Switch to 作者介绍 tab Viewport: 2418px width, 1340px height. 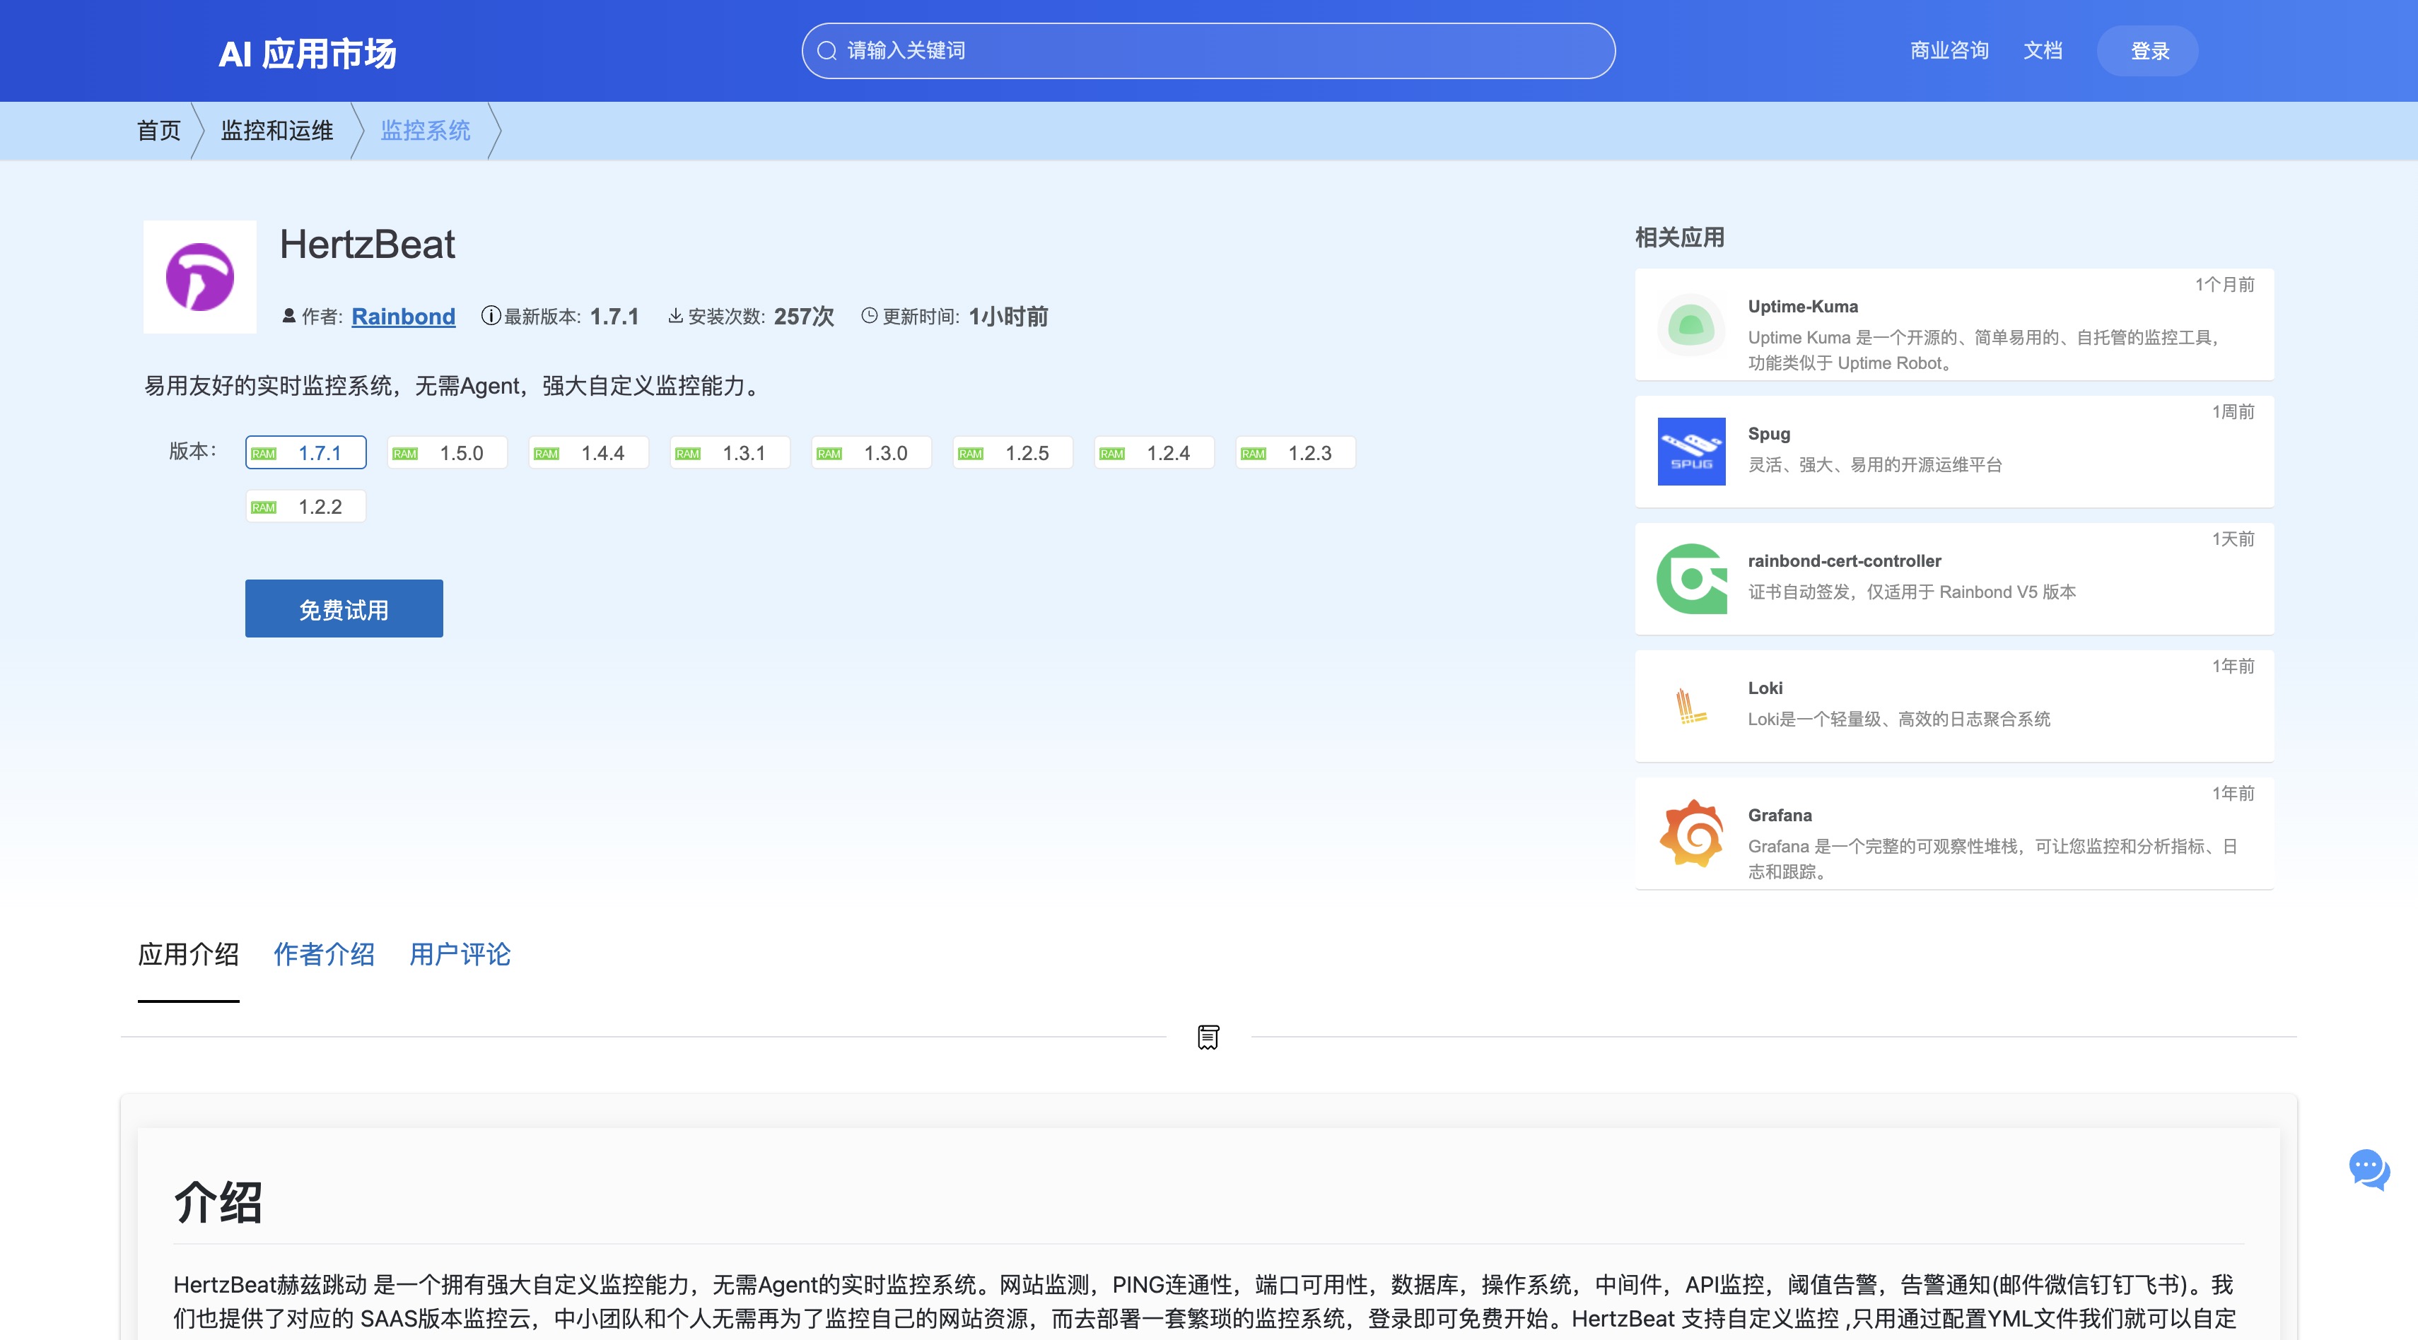[324, 954]
